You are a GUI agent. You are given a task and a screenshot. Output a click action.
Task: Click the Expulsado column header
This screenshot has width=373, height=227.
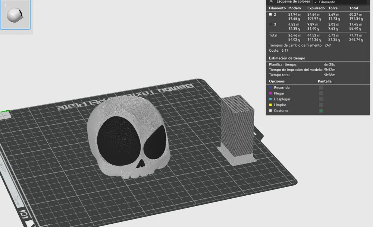coord(316,8)
